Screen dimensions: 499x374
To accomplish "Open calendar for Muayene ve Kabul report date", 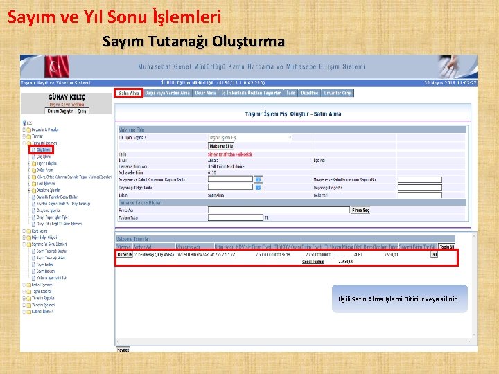I will 258,179.
